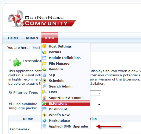Click the Name column header
Viewport: 141px width, 134px height.
[x=28, y=119]
